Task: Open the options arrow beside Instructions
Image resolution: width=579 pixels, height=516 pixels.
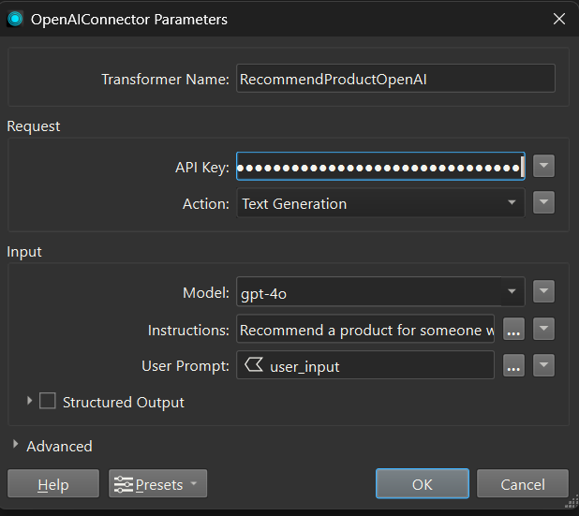Action: [543, 329]
